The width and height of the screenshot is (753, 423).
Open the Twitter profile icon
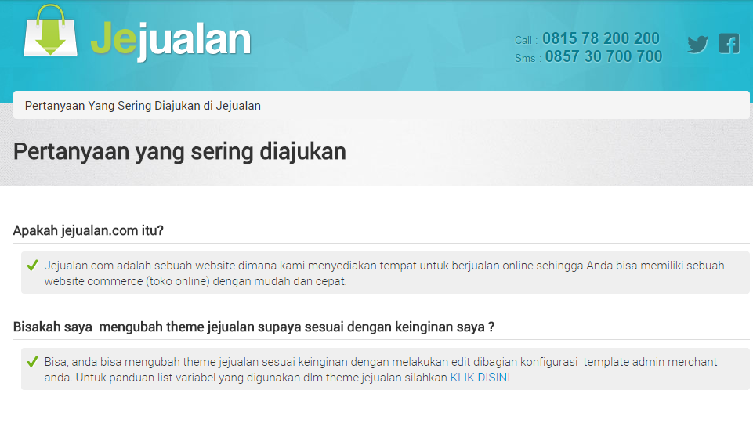pos(697,45)
